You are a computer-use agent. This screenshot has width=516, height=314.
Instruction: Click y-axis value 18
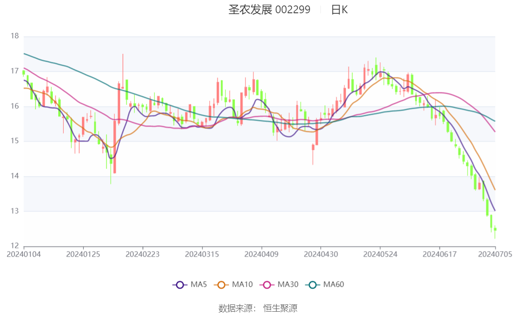click(x=15, y=36)
